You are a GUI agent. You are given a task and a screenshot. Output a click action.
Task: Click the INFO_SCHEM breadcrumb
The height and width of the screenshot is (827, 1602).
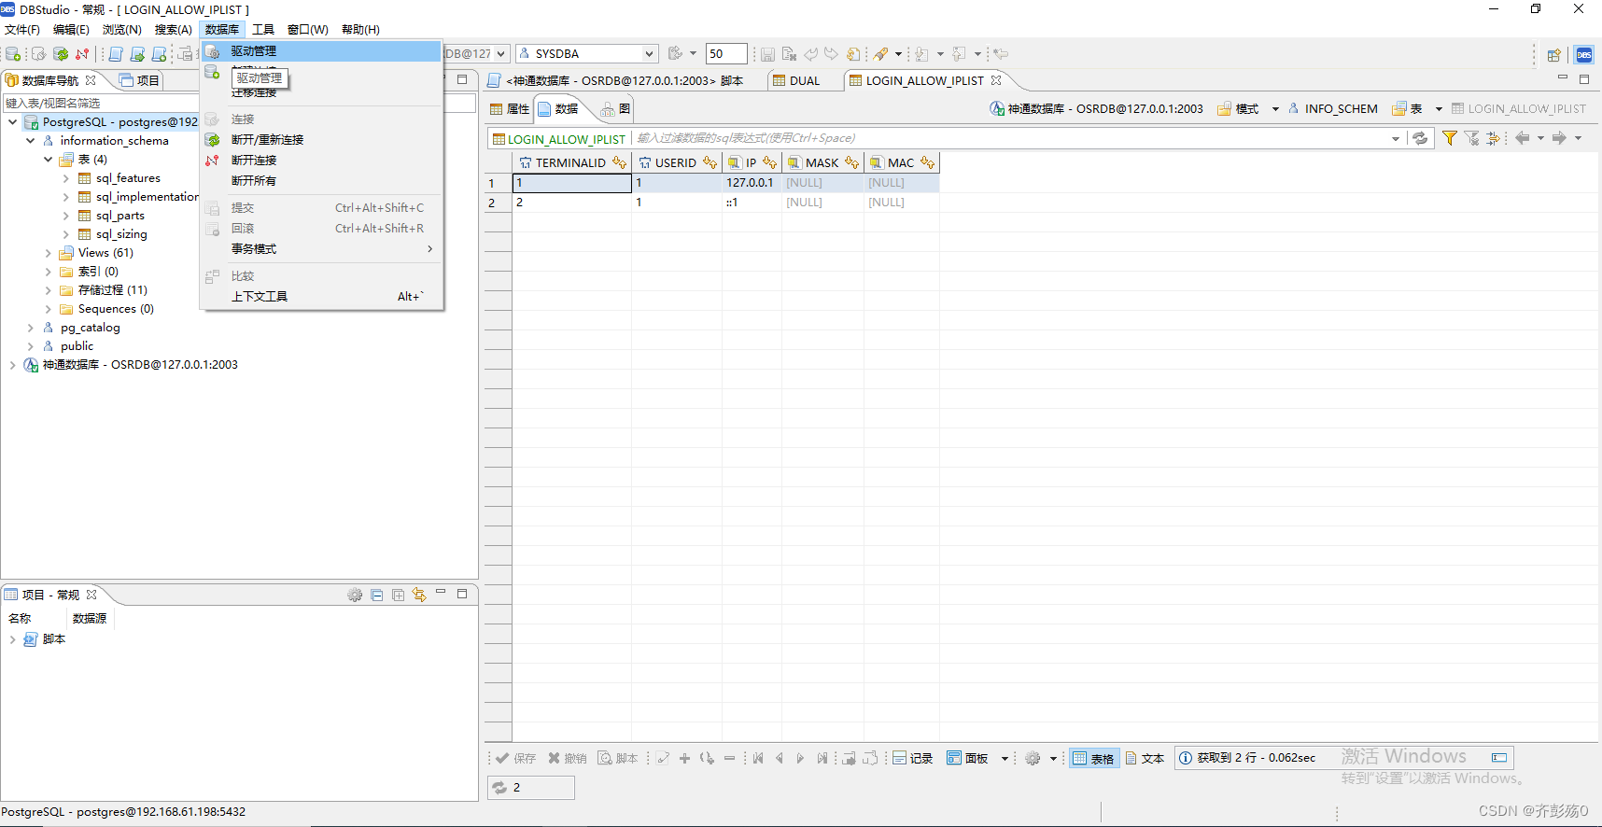tap(1332, 109)
